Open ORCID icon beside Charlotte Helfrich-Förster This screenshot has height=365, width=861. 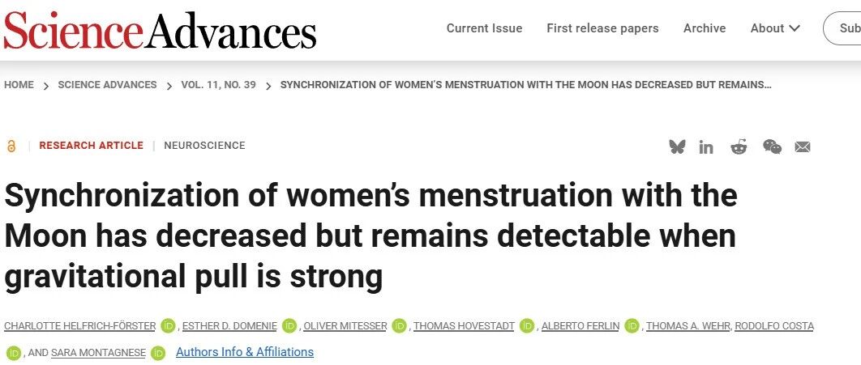[168, 326]
